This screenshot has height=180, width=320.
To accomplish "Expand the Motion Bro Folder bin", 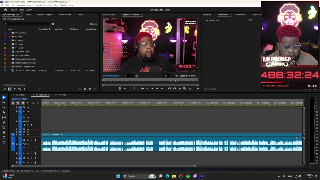I will [9, 55].
